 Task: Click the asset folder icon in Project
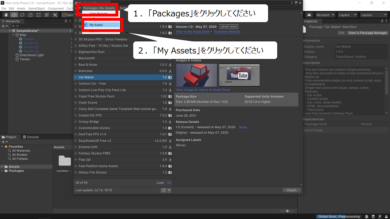coord(65,161)
